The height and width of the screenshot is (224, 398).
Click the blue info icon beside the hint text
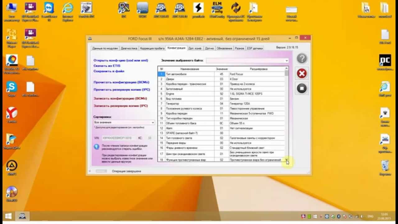coord(97,147)
